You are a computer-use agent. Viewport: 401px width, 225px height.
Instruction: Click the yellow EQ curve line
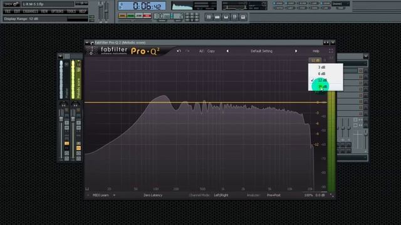tap(206, 102)
